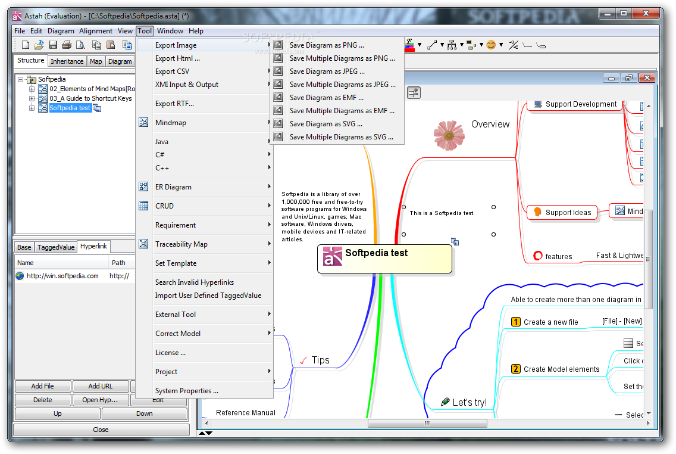This screenshot has height=454, width=676.
Task: Click hyperlink icon above Softpedia test node
Action: pos(455,242)
